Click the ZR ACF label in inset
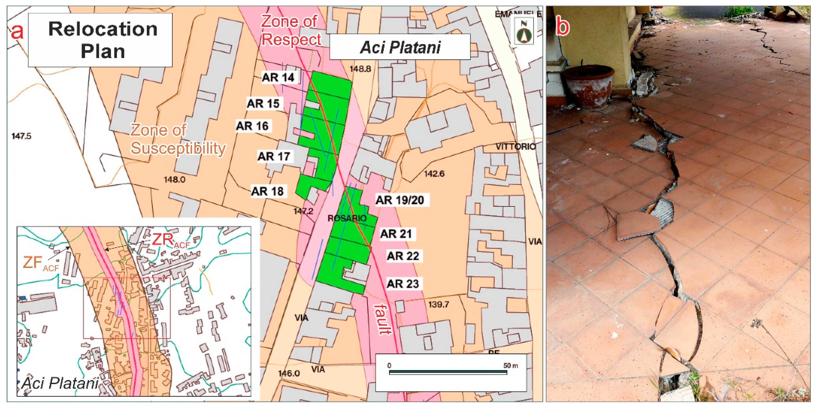Image resolution: width=816 pixels, height=411 pixels. 169,241
